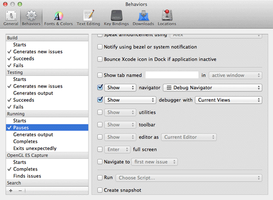The height and width of the screenshot is (200, 273).
Task: Select Testing Succeeds behavior
Action: point(47,100)
